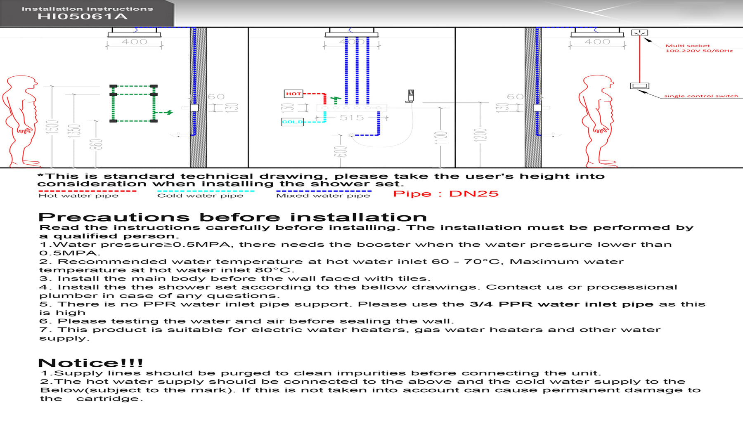Click the single control switch red label
Image resolution: width=743 pixels, height=422 pixels.
click(701, 96)
